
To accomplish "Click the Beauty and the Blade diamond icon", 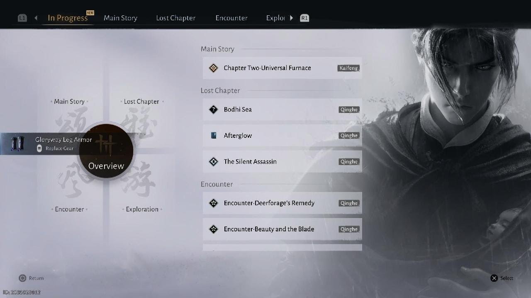I will tap(214, 229).
